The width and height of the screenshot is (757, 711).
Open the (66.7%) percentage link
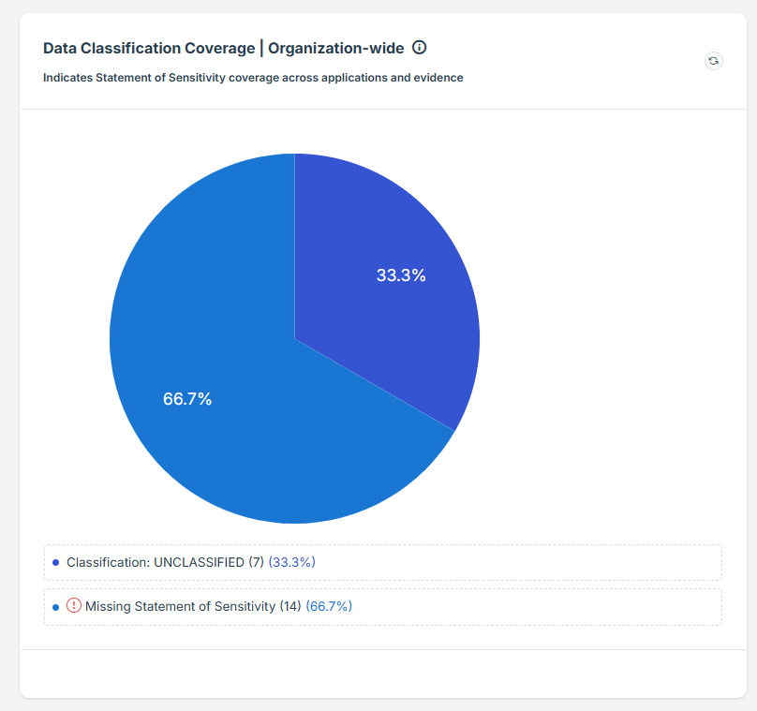click(331, 606)
